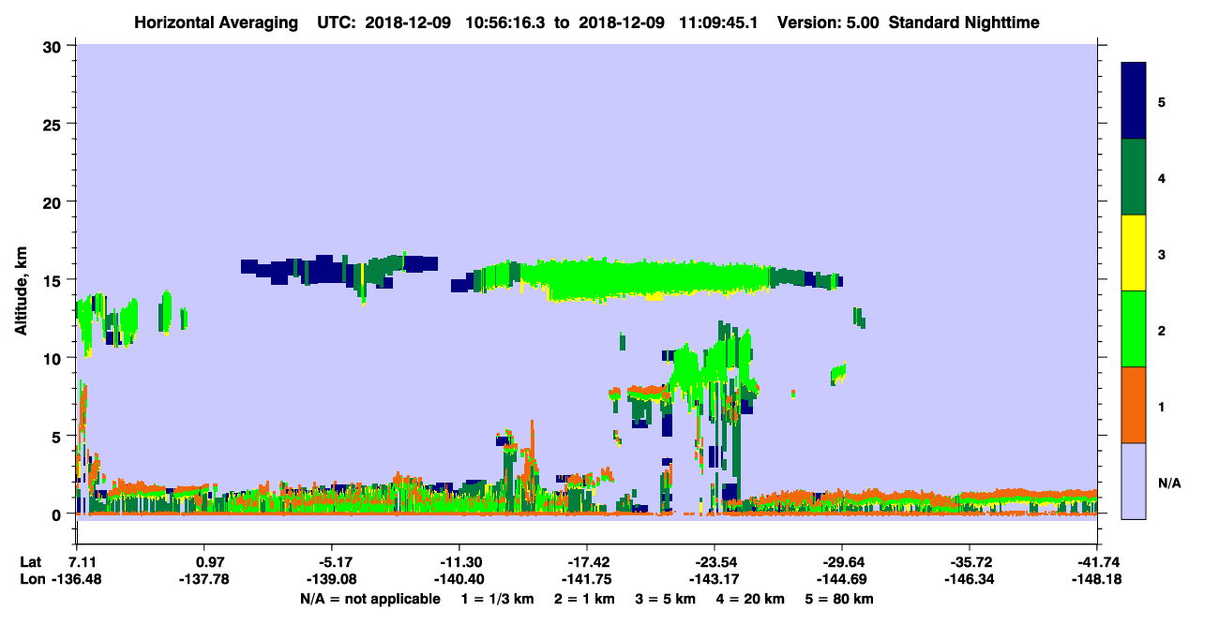Image resolution: width=1219 pixels, height=625 pixels.
Task: Click legend text '1 = 1/3 km'
Action: (498, 599)
